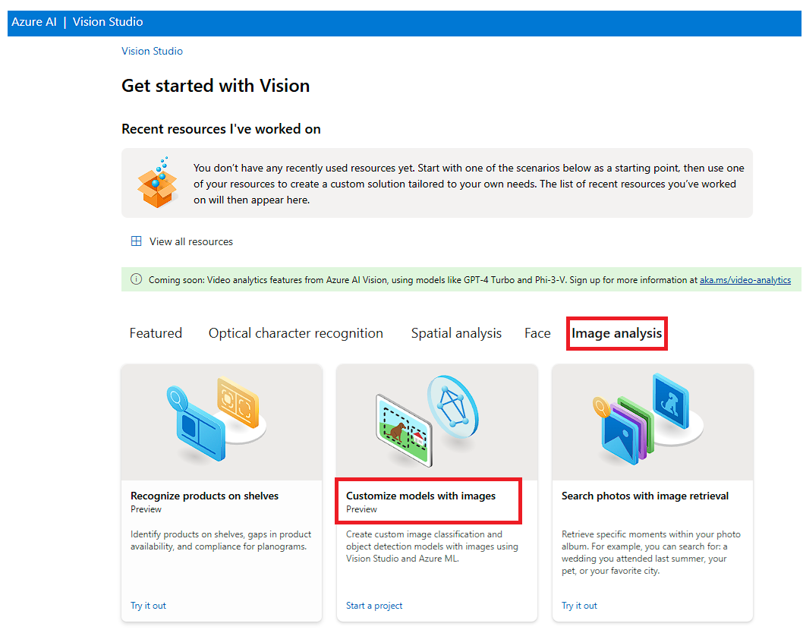The image size is (803, 633).
Task: Click the info icon in the green banner
Action: click(136, 279)
